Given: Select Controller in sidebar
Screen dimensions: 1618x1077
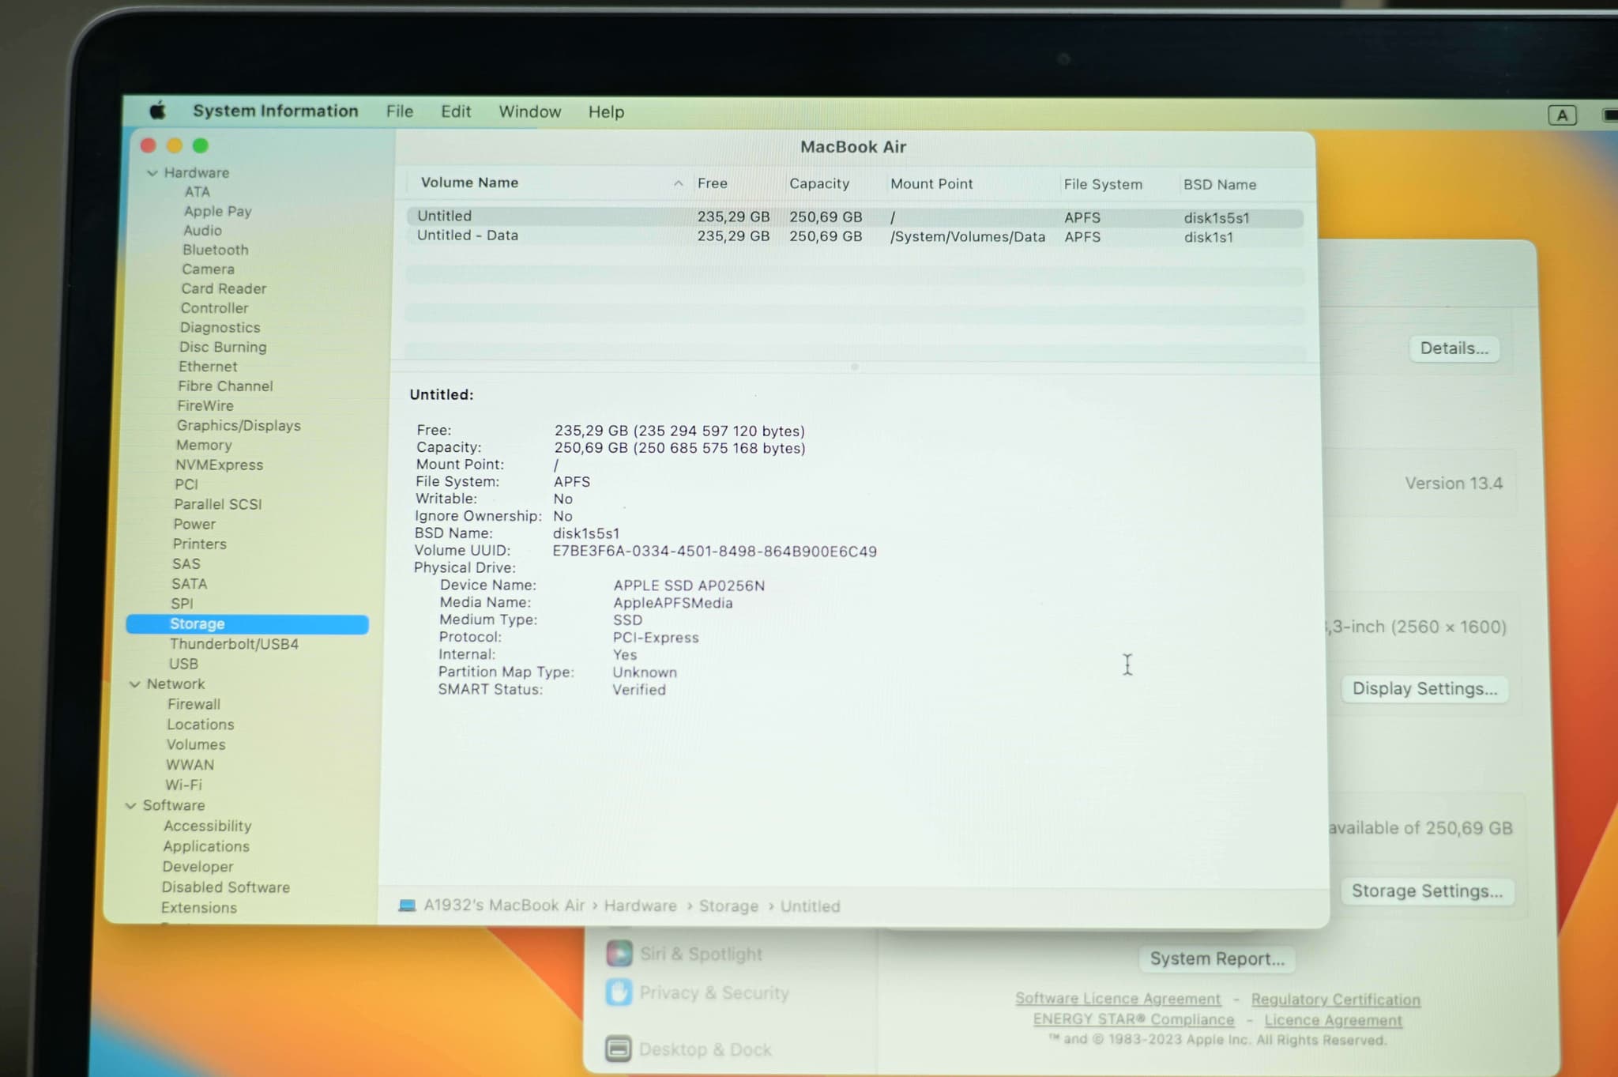Looking at the screenshot, I should click(214, 308).
